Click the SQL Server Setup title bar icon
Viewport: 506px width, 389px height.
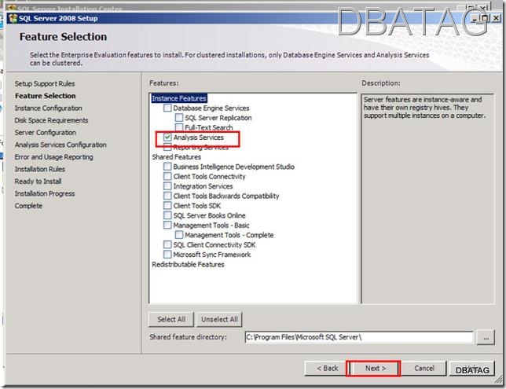pos(13,18)
